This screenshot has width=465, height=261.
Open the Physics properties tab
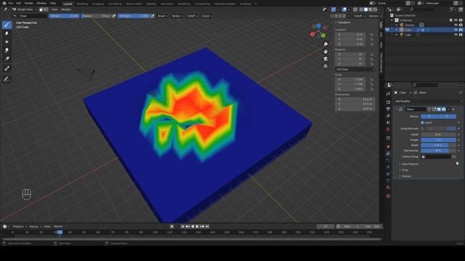388,167
